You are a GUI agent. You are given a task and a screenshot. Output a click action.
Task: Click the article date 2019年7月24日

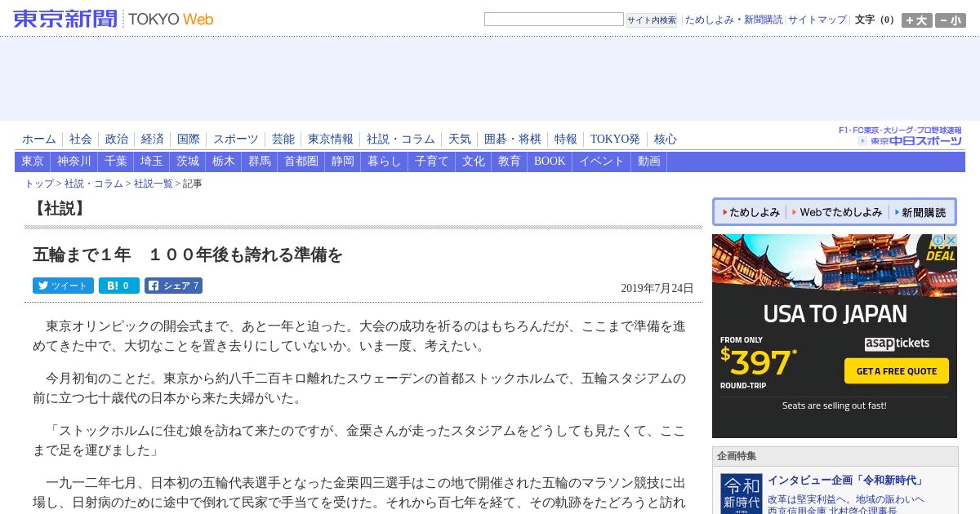(657, 288)
